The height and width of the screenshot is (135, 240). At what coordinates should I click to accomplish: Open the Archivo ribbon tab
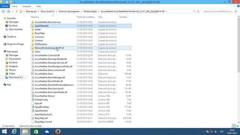coord(5,6)
